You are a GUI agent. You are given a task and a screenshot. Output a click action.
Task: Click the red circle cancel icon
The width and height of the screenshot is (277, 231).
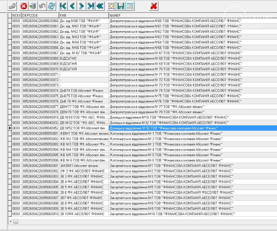click(24, 6)
